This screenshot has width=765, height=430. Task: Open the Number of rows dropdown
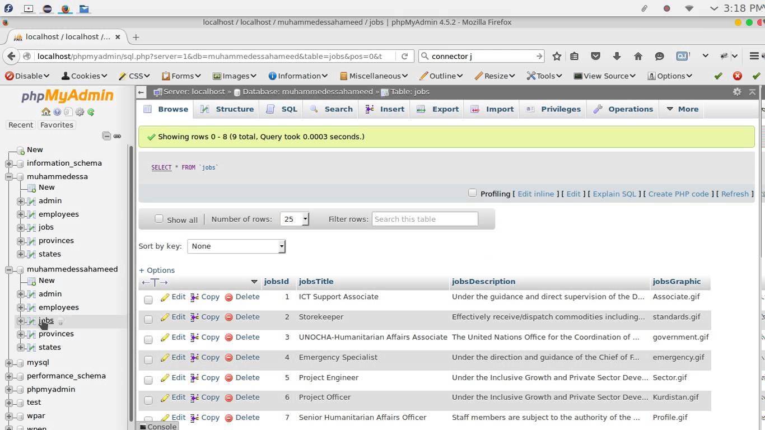point(295,219)
